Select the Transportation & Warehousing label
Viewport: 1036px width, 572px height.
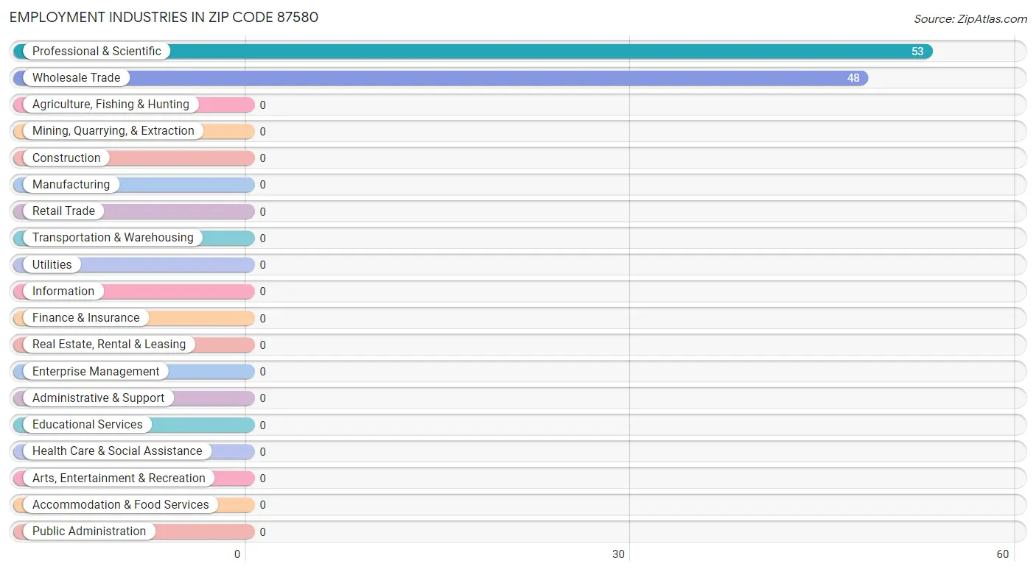point(113,238)
